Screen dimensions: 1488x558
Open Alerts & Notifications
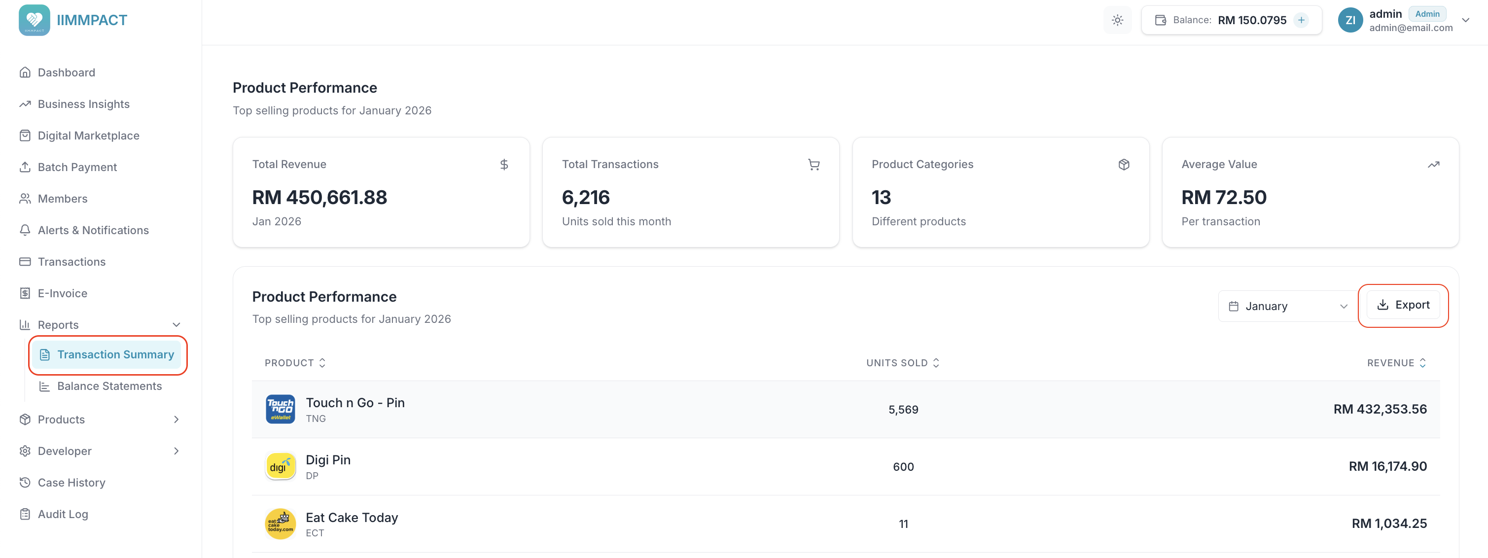[x=92, y=230]
